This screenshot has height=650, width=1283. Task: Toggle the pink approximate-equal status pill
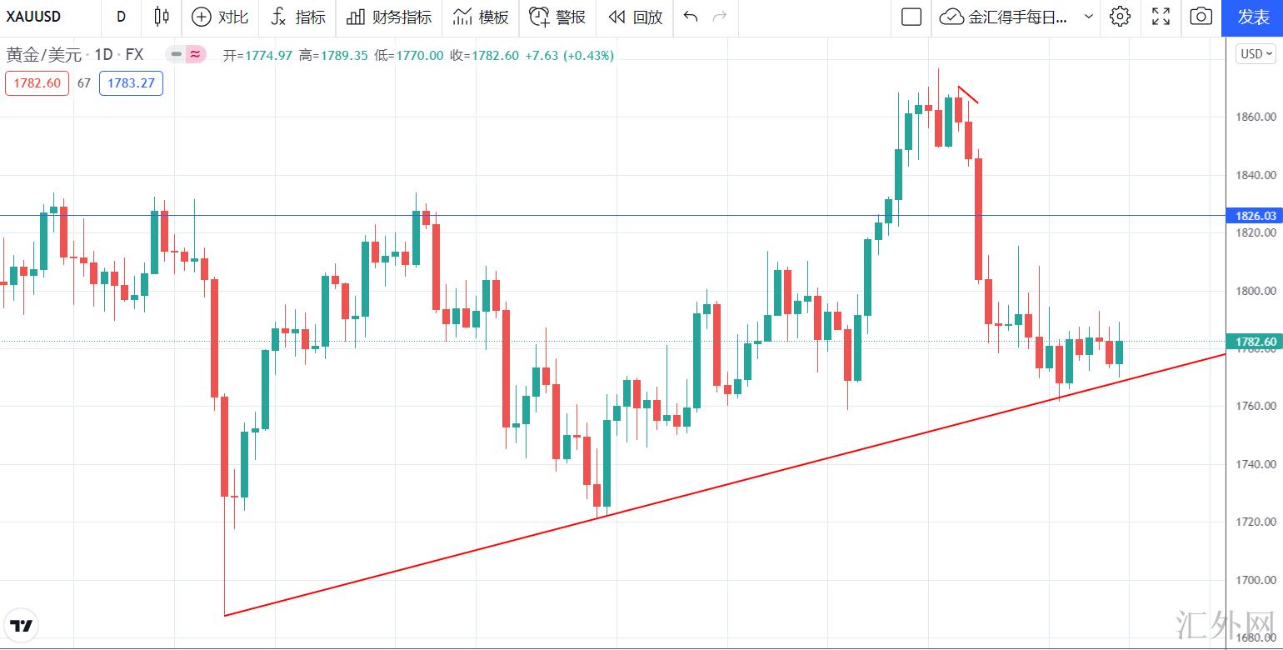[195, 55]
